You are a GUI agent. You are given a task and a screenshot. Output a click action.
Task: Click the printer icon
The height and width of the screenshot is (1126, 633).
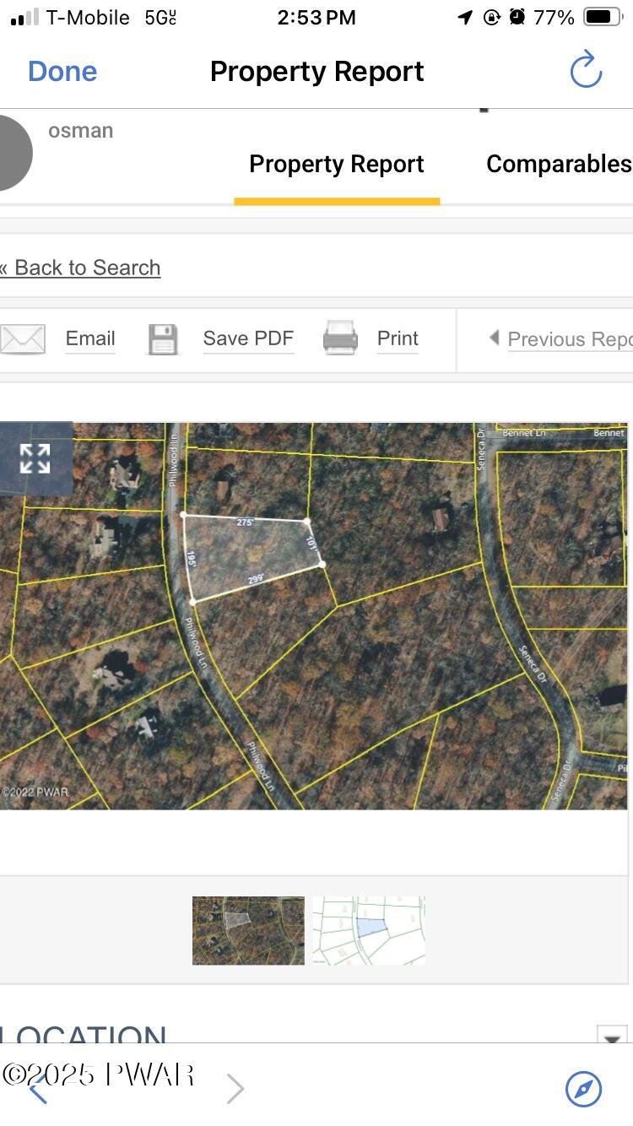coord(340,338)
